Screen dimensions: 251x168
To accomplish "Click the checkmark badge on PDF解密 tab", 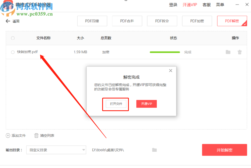I will click(x=245, y=24).
